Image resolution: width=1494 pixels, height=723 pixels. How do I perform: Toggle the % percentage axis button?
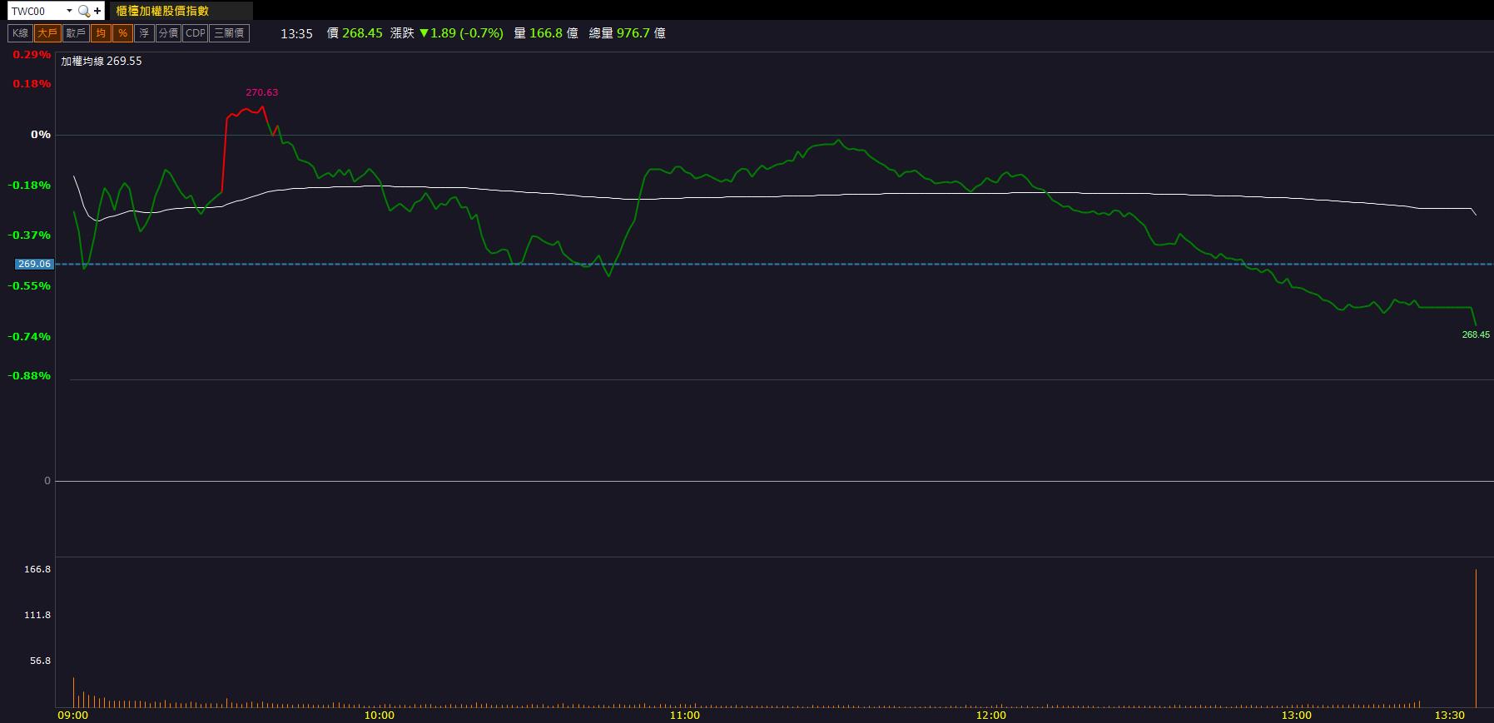click(122, 33)
